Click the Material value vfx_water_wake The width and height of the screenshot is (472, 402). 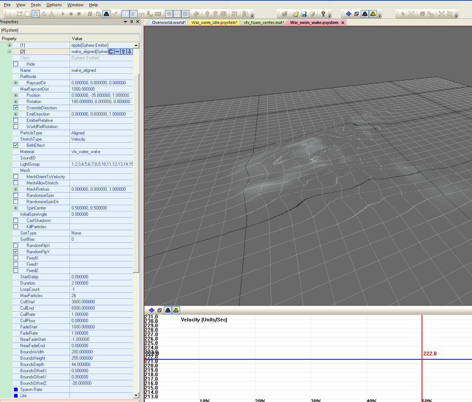pyautogui.click(x=102, y=152)
